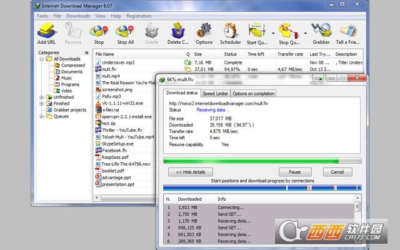The width and height of the screenshot is (400, 250).
Task: Select booklet.pdf file row
Action: 112,171
